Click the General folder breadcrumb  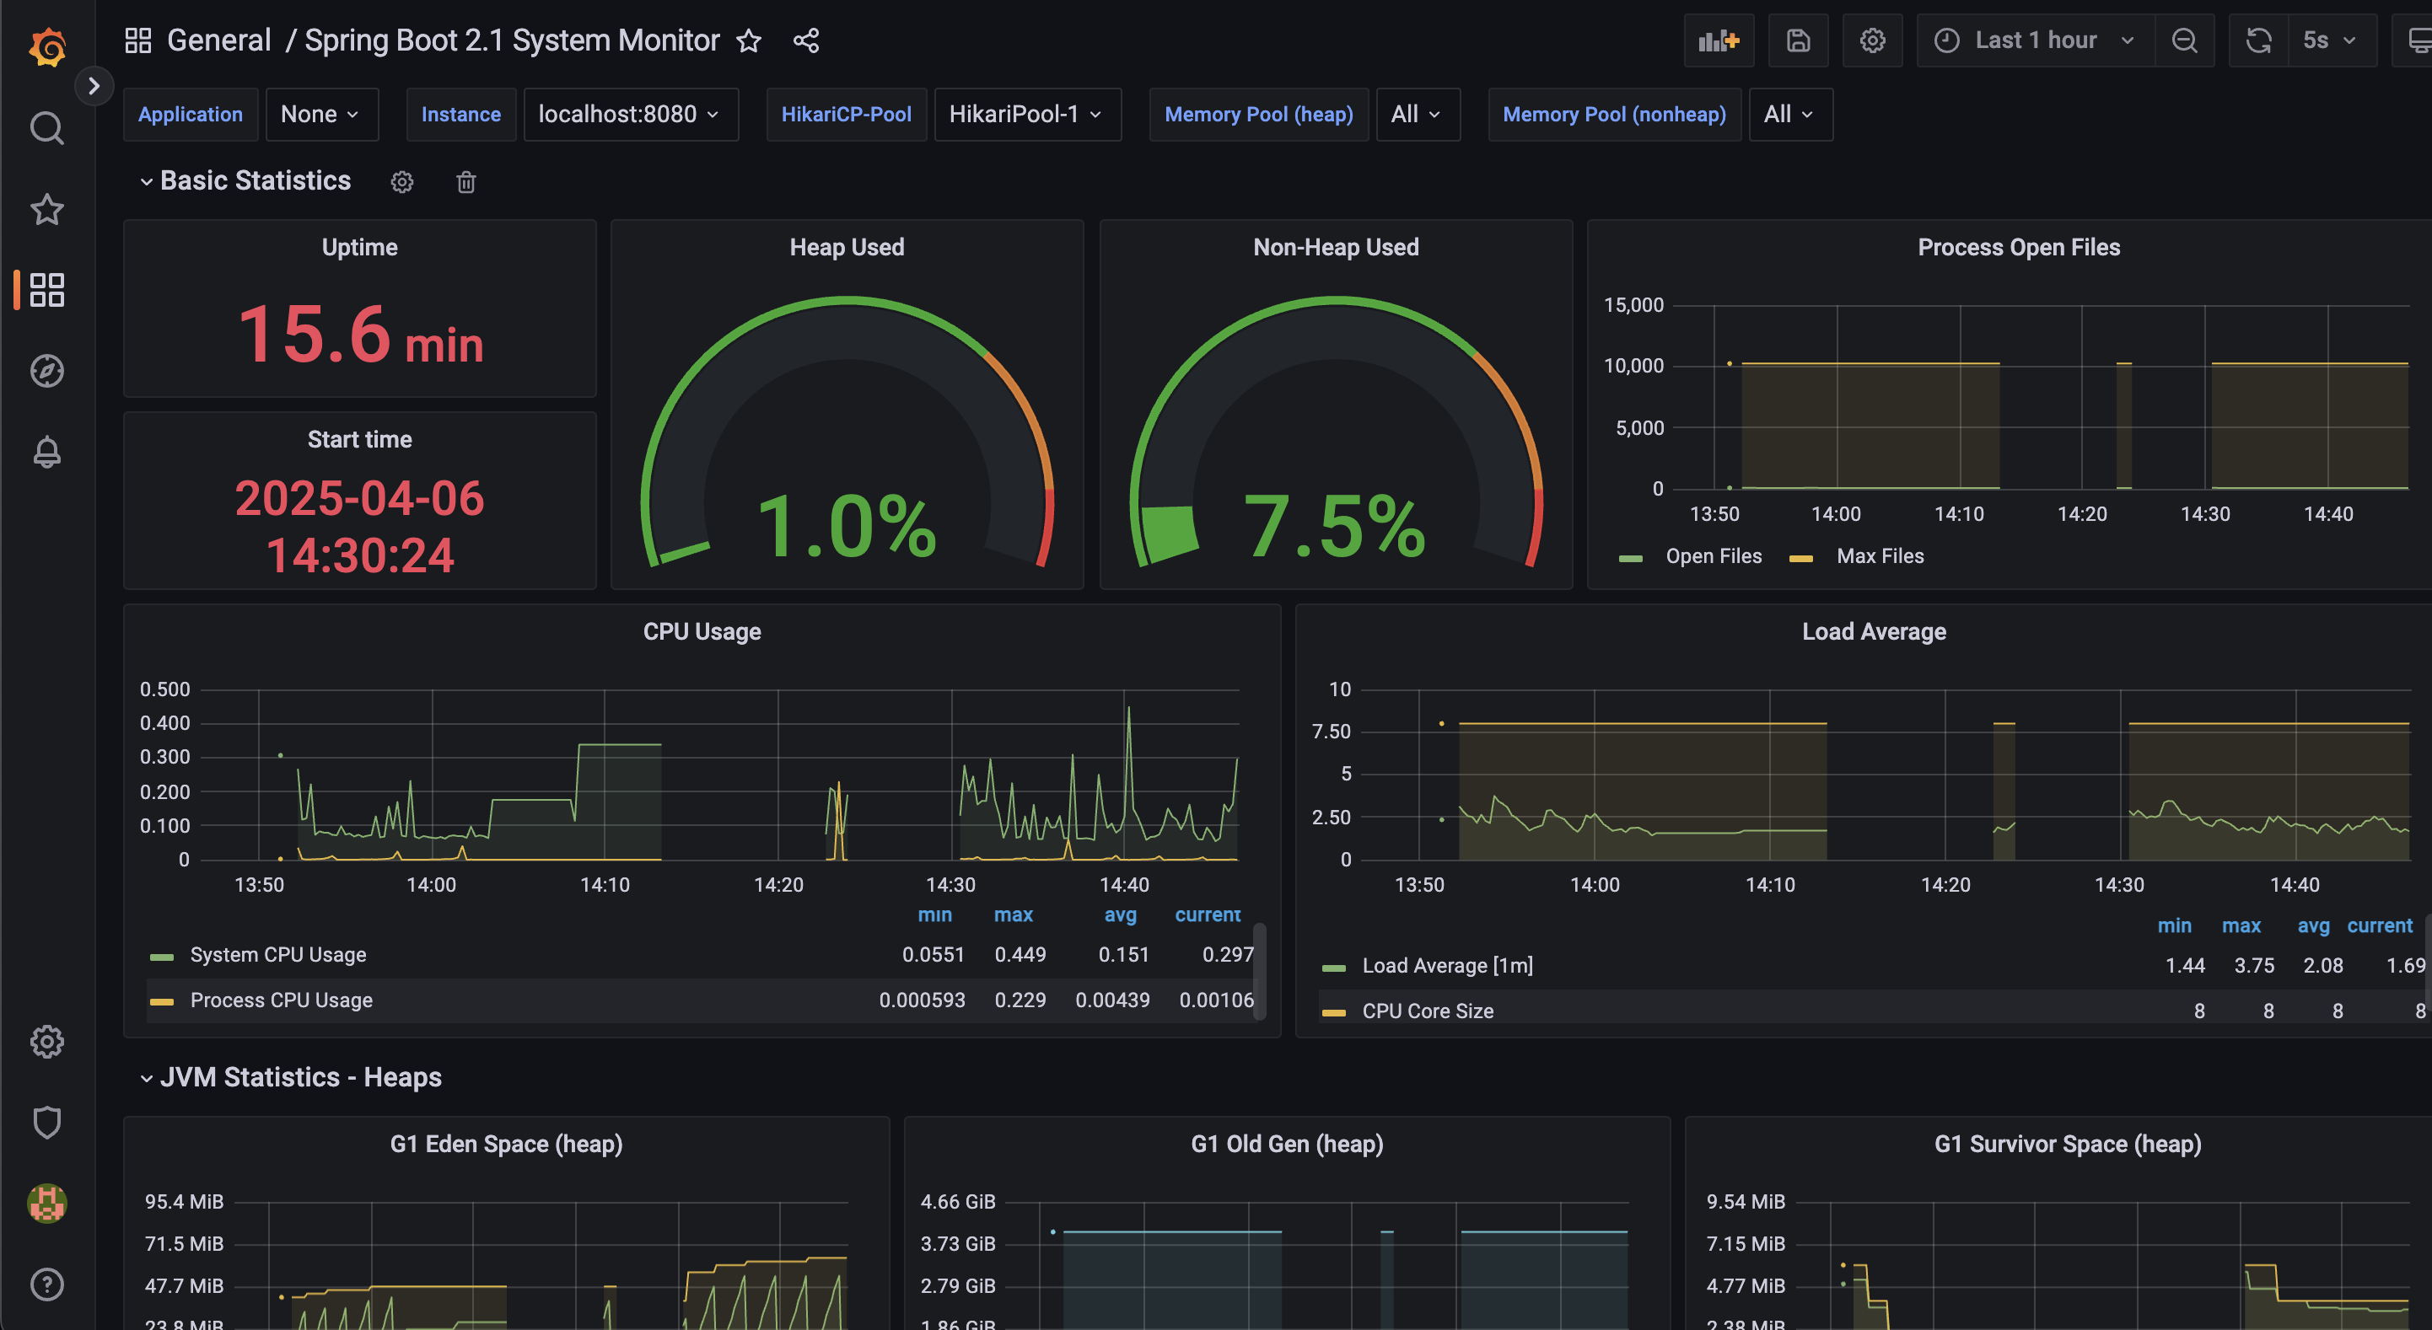218,40
